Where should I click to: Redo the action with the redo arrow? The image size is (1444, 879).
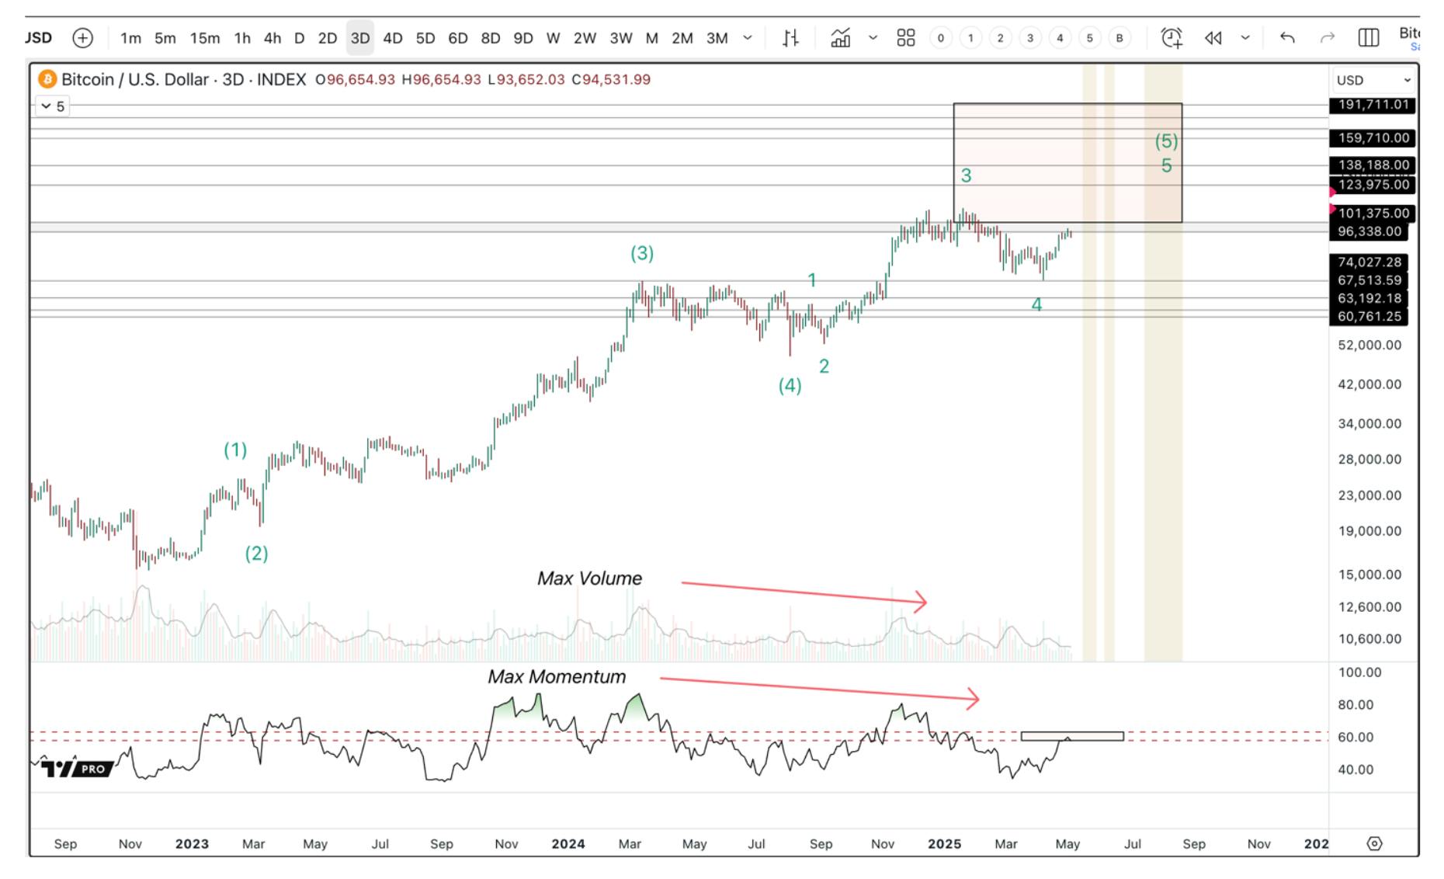point(1328,38)
